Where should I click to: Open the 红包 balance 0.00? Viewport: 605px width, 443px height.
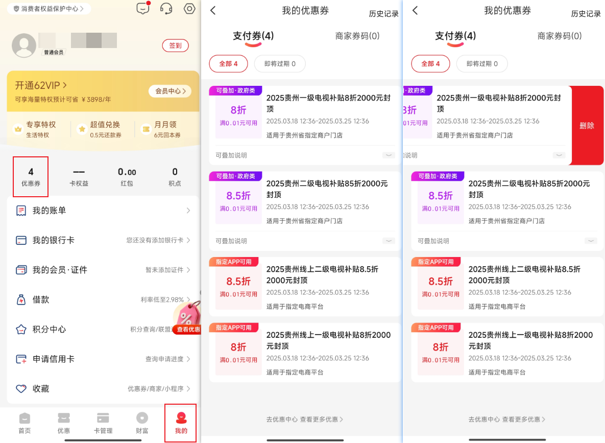[127, 177]
